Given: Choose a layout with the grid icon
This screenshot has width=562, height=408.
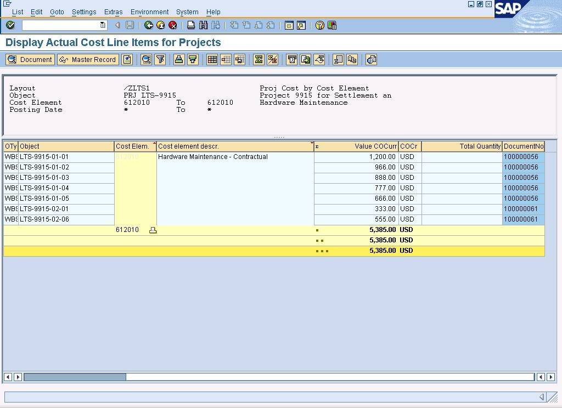Looking at the screenshot, I should click(x=212, y=59).
